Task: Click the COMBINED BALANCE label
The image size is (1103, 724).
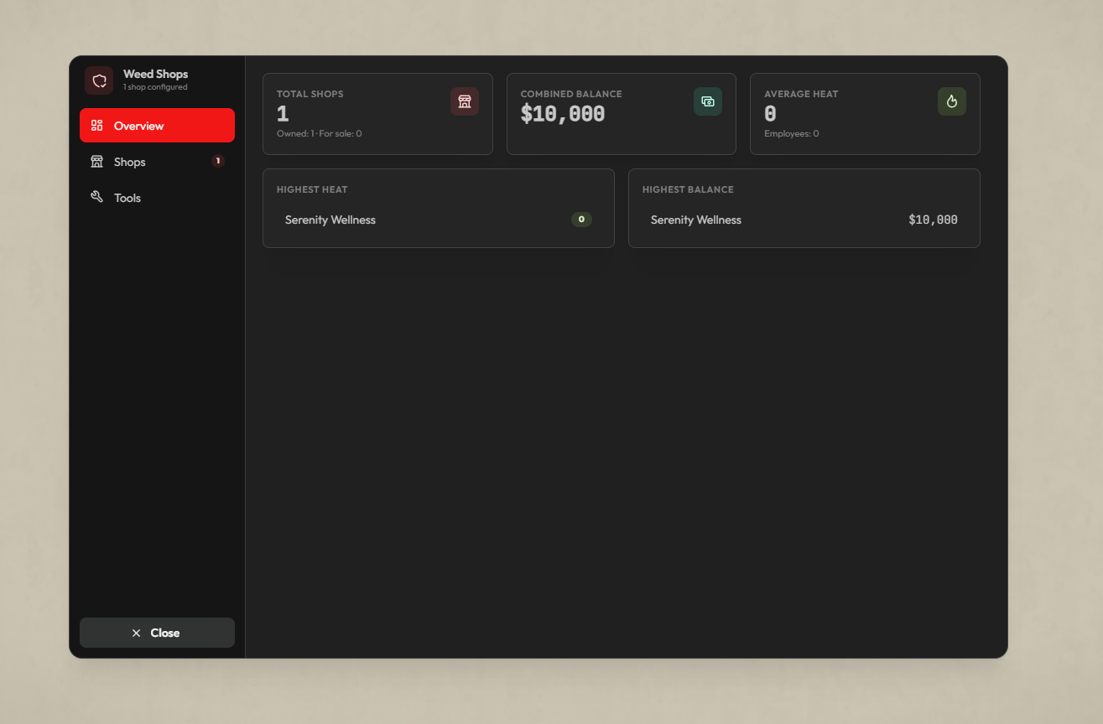Action: [x=571, y=94]
